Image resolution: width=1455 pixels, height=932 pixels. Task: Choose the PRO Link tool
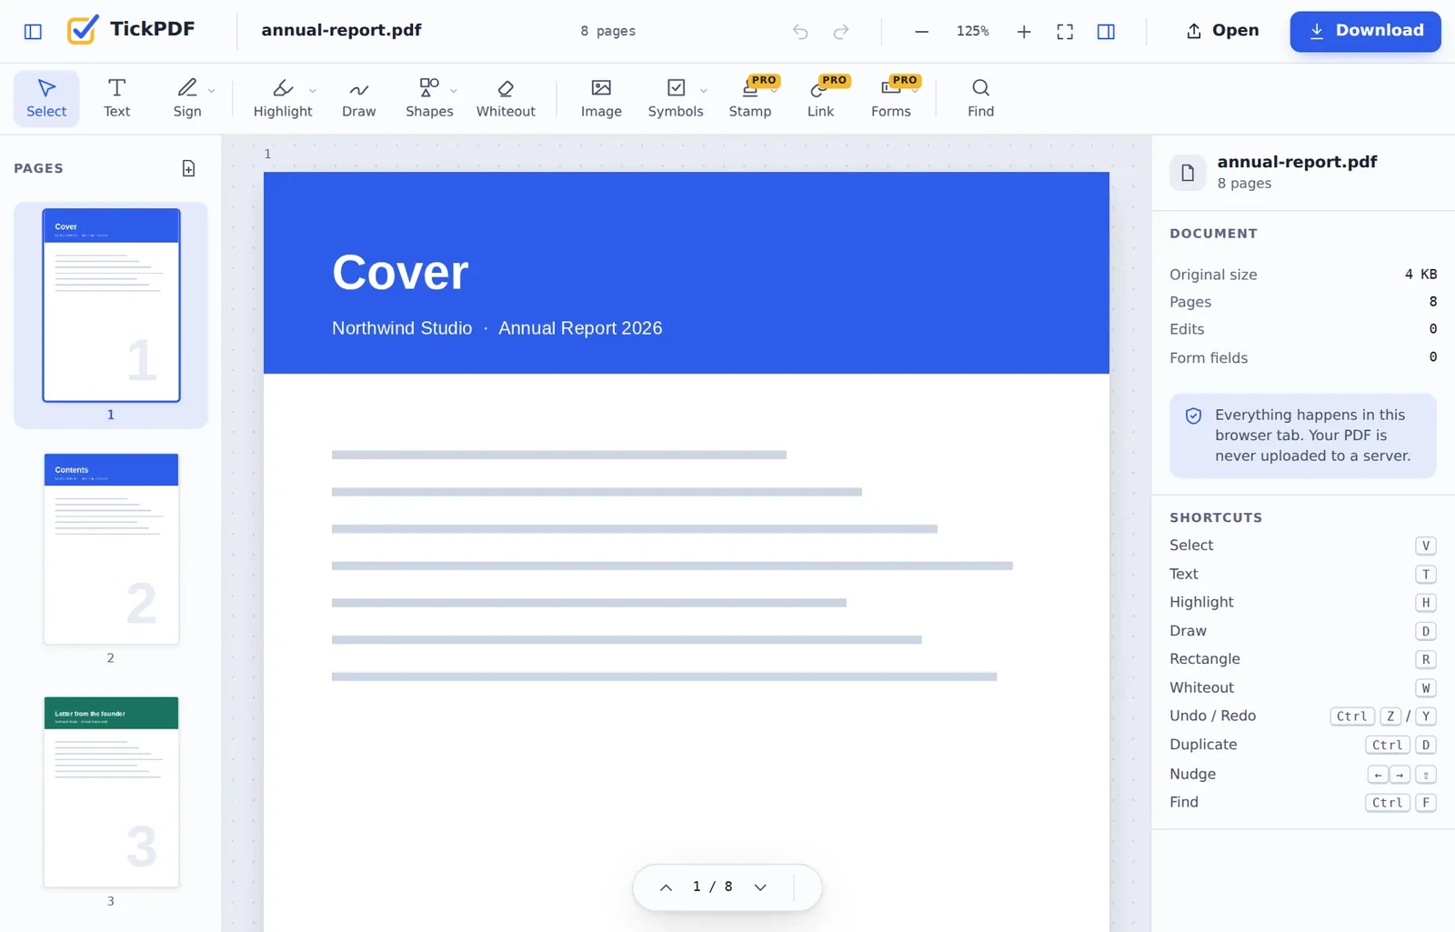(x=820, y=98)
